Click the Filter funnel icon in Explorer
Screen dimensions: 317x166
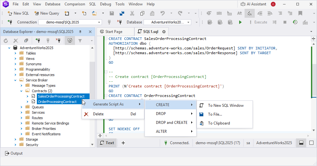[80, 41]
